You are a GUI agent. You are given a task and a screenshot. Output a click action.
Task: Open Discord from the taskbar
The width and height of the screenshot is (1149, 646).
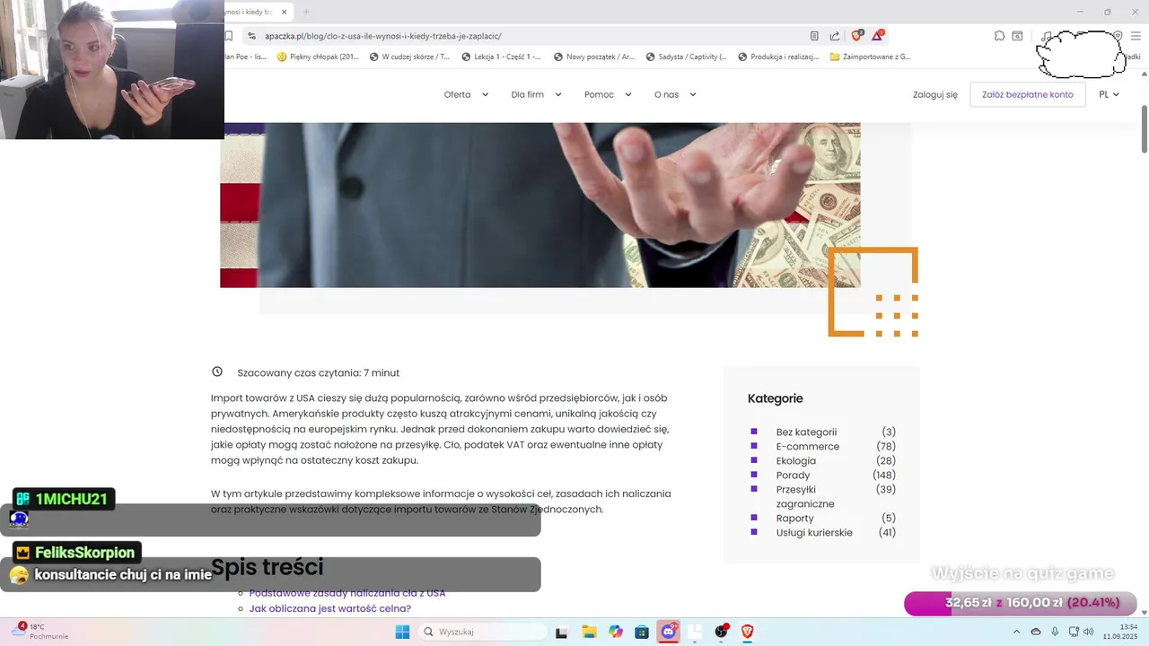(x=669, y=632)
